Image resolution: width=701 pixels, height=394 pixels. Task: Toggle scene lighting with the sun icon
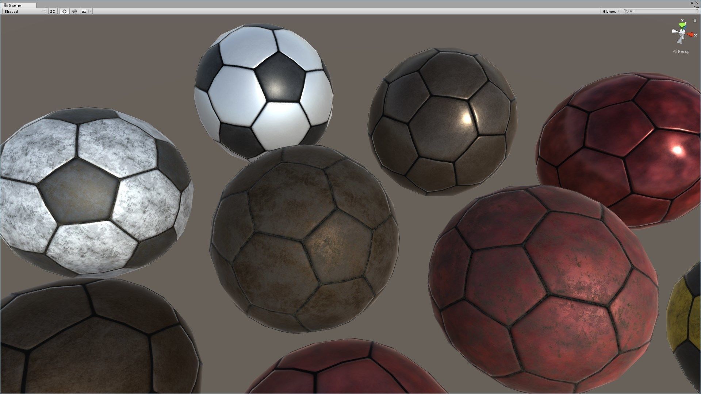65,11
